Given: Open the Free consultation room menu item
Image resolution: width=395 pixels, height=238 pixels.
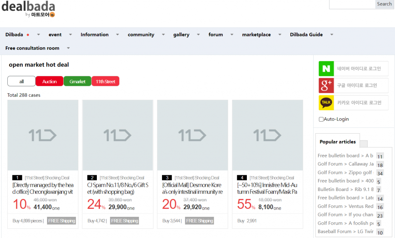Looking at the screenshot, I should (32, 48).
